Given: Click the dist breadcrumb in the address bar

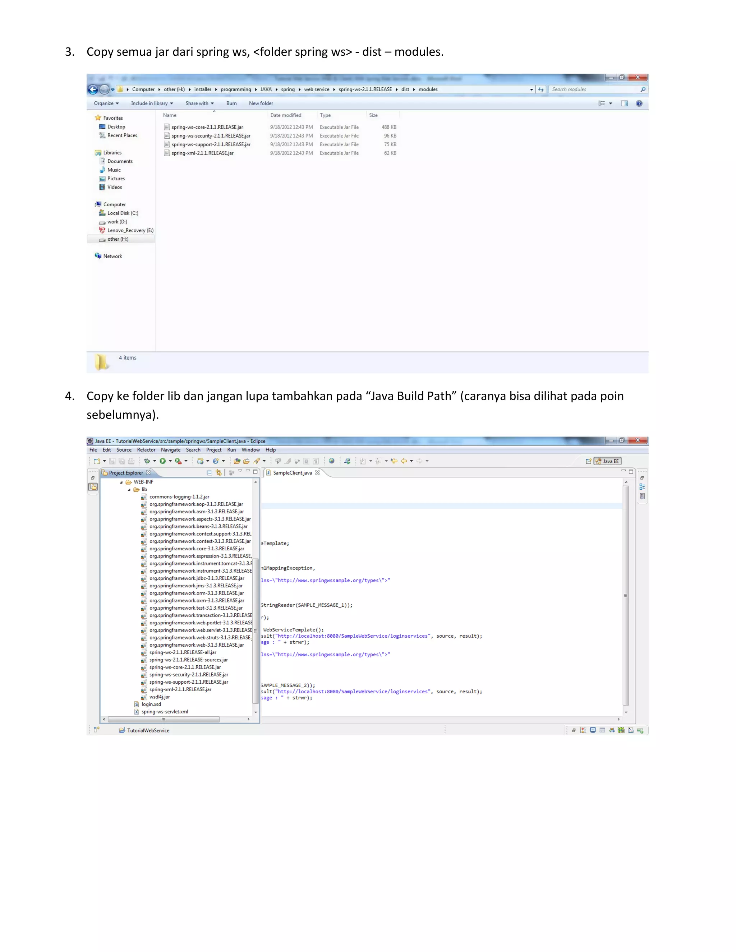Looking at the screenshot, I should tap(405, 89).
